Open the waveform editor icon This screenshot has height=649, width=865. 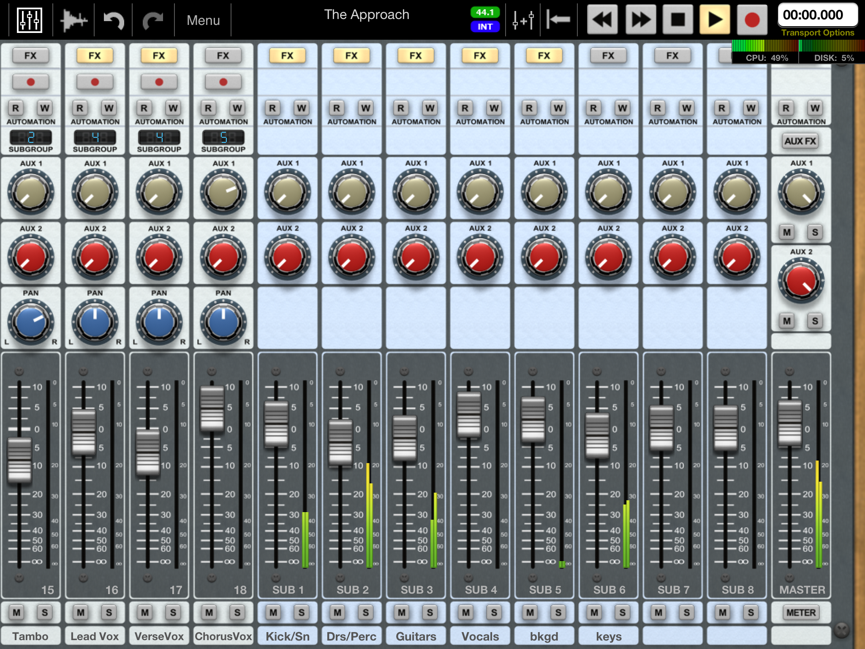pos(73,20)
